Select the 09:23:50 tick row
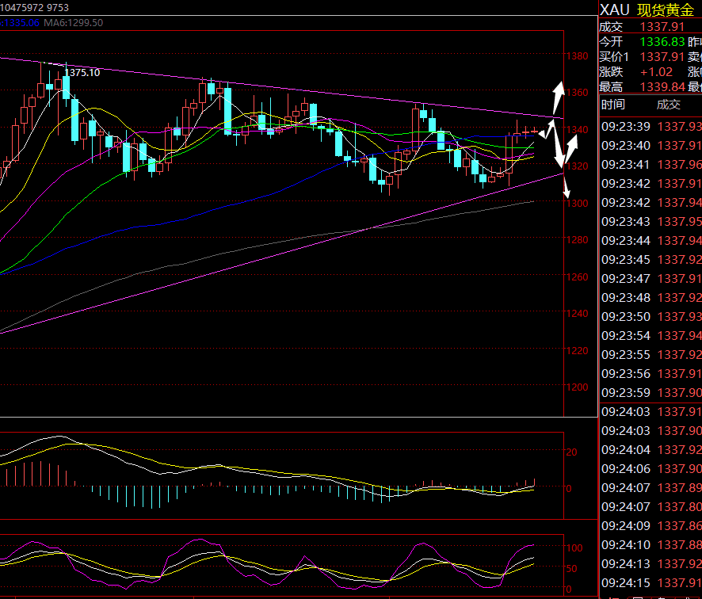The image size is (702, 599). tap(651, 316)
